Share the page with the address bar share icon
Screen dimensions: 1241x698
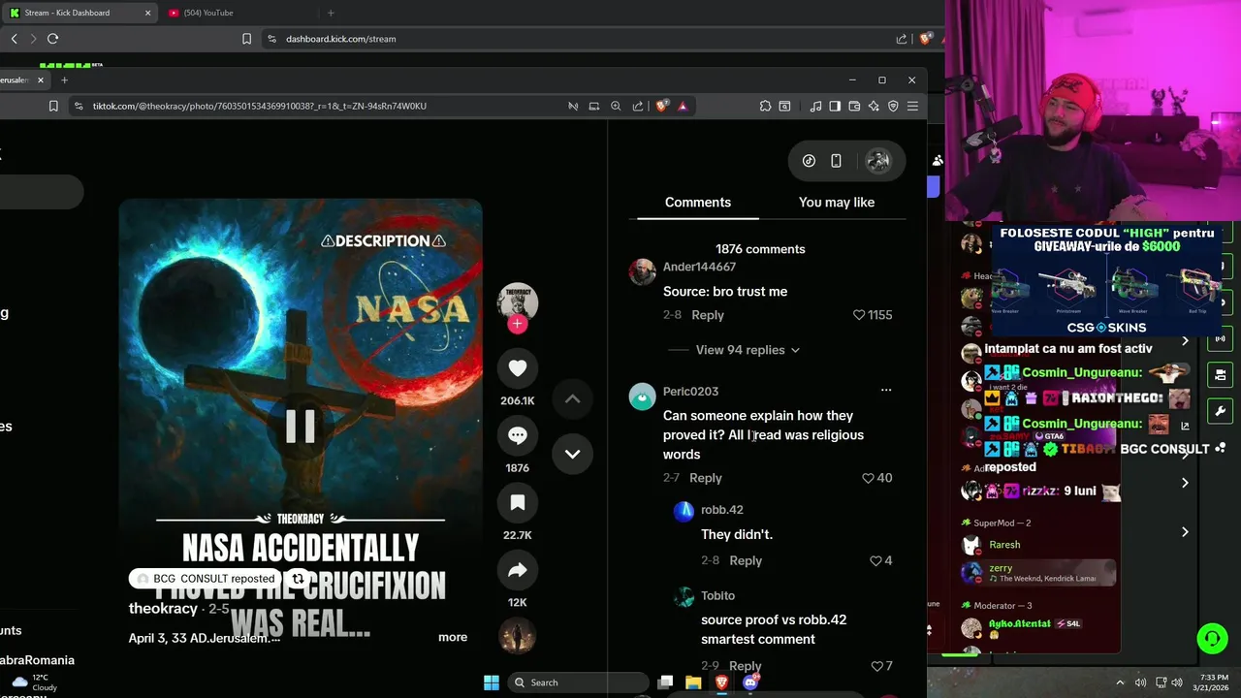pyautogui.click(x=638, y=106)
